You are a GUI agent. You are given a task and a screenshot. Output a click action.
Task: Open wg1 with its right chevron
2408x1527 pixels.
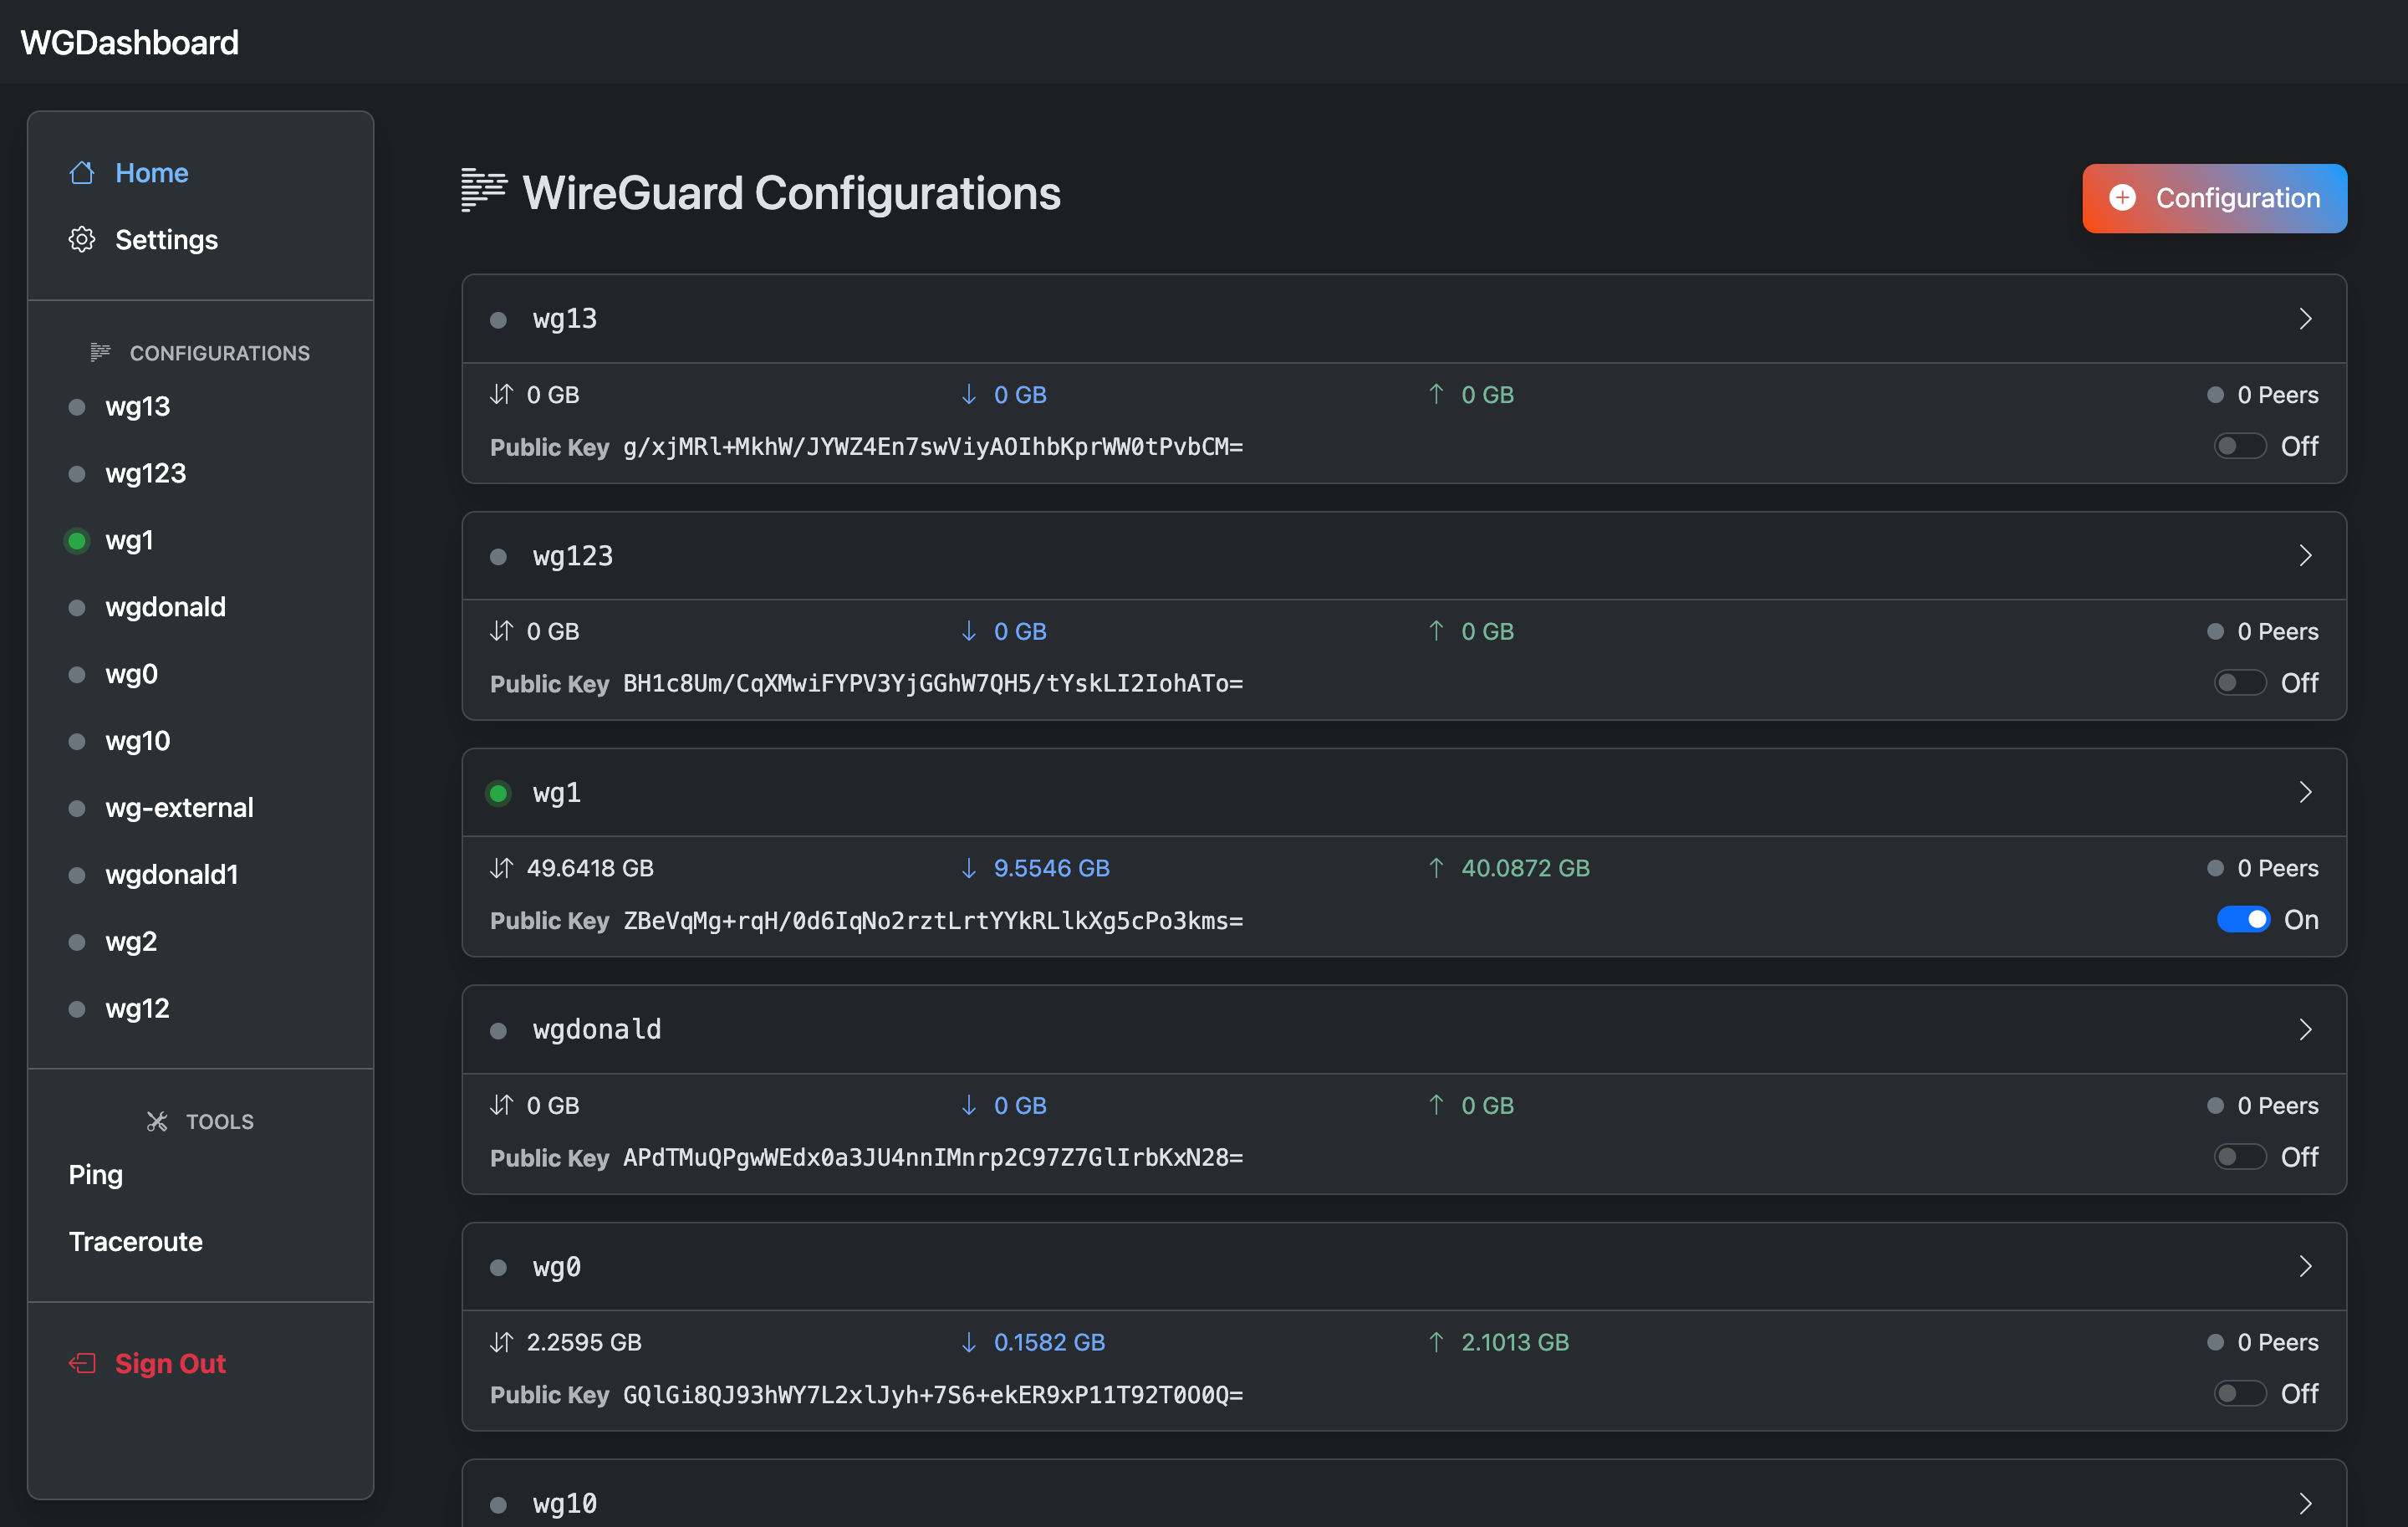tap(2305, 792)
